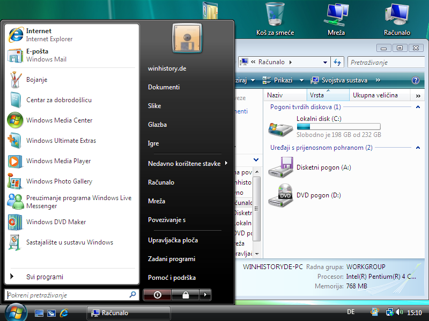Launch Windows Mail E-pošta shortcut

72,55
